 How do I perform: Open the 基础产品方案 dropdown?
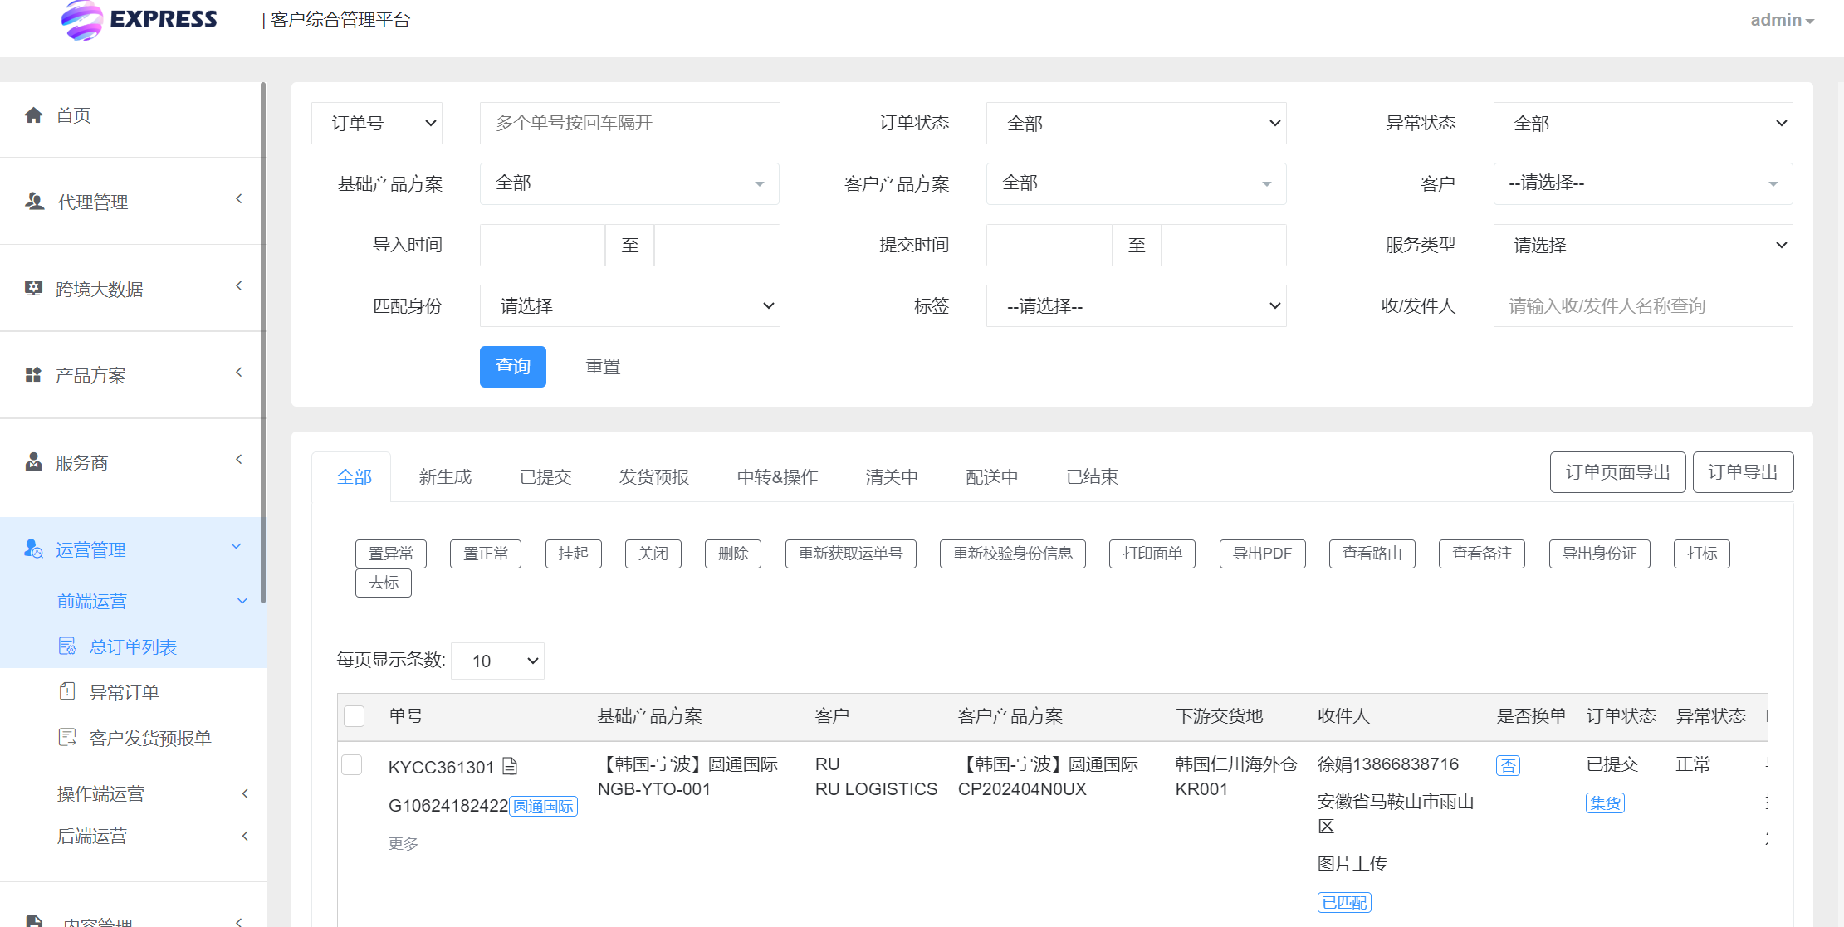pyautogui.click(x=629, y=183)
